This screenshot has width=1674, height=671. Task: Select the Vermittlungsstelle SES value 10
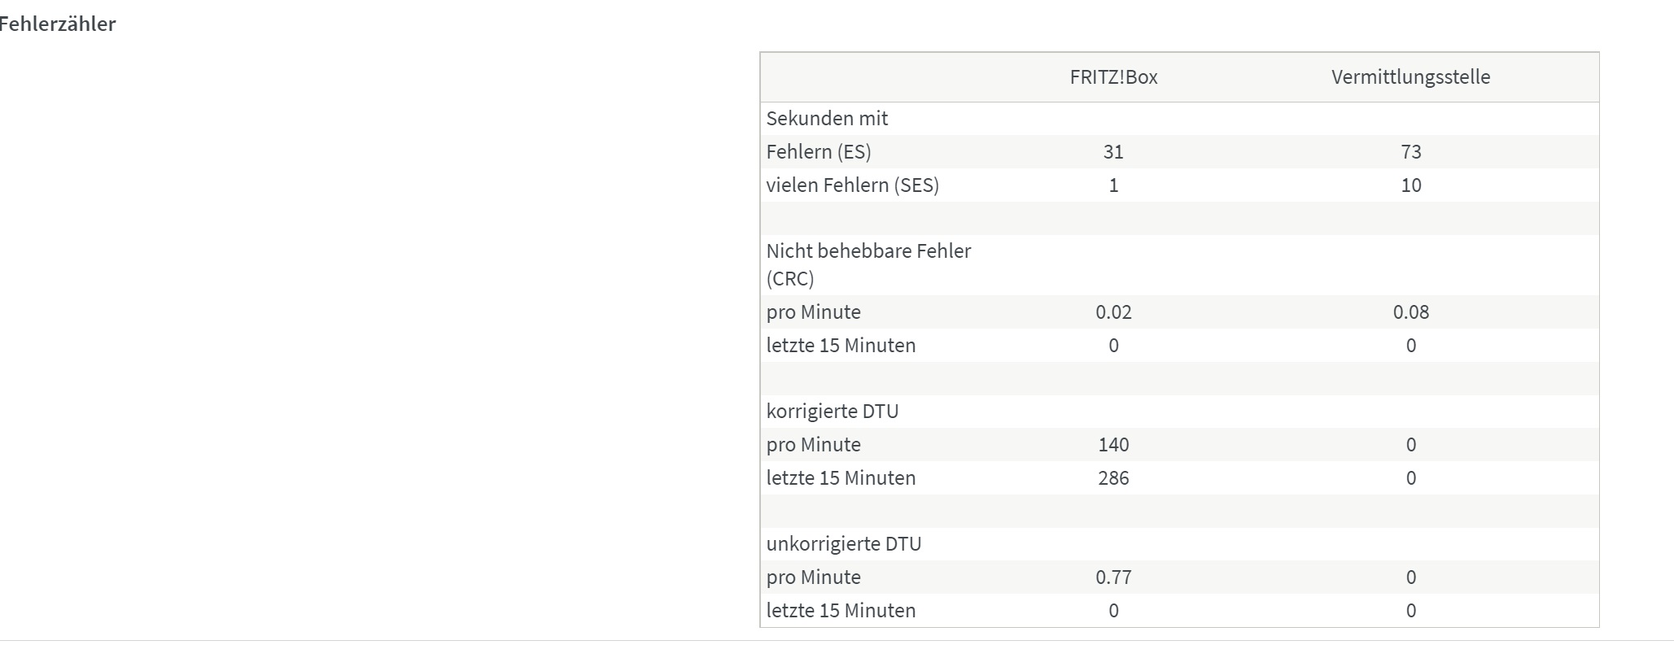pyautogui.click(x=1410, y=185)
